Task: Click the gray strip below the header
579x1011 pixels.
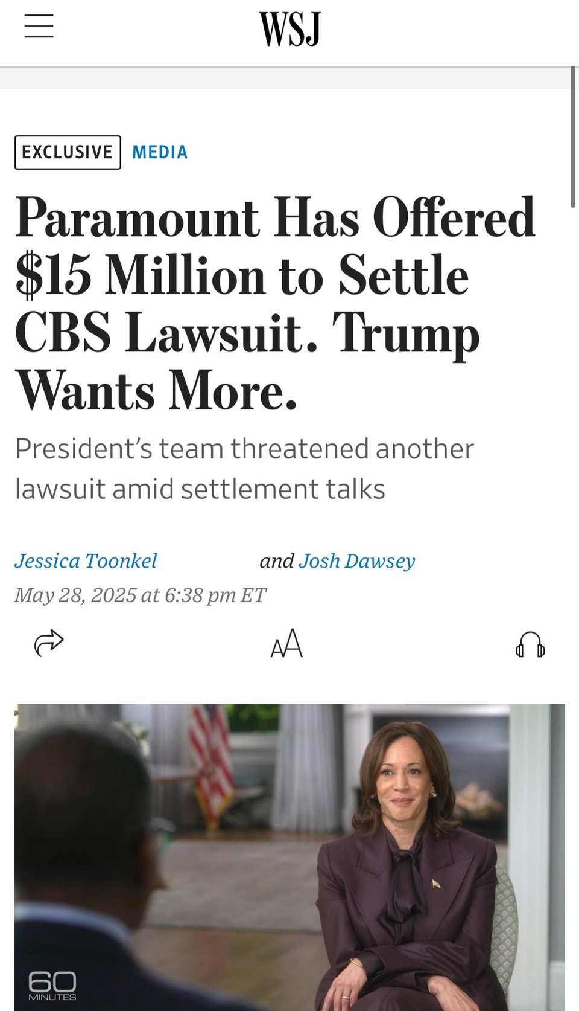Action: pos(283,79)
